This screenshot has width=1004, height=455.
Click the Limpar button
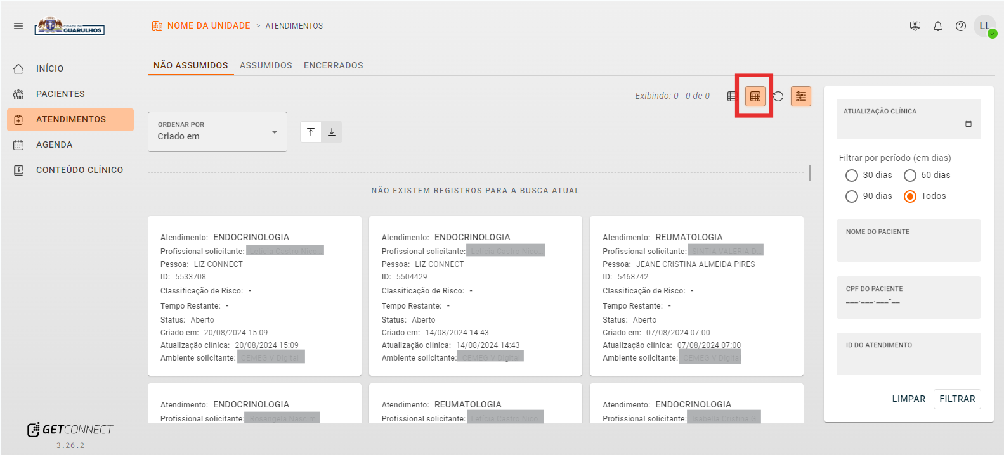click(x=909, y=399)
